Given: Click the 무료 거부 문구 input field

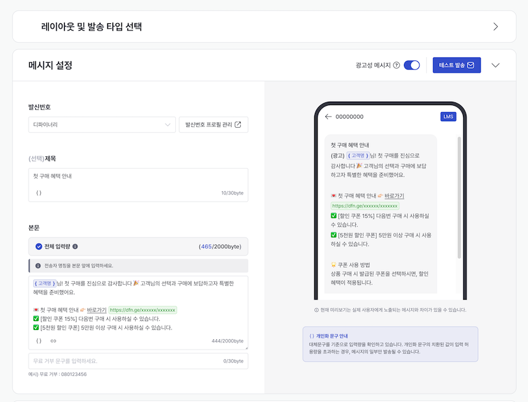Looking at the screenshot, I should click(x=138, y=361).
